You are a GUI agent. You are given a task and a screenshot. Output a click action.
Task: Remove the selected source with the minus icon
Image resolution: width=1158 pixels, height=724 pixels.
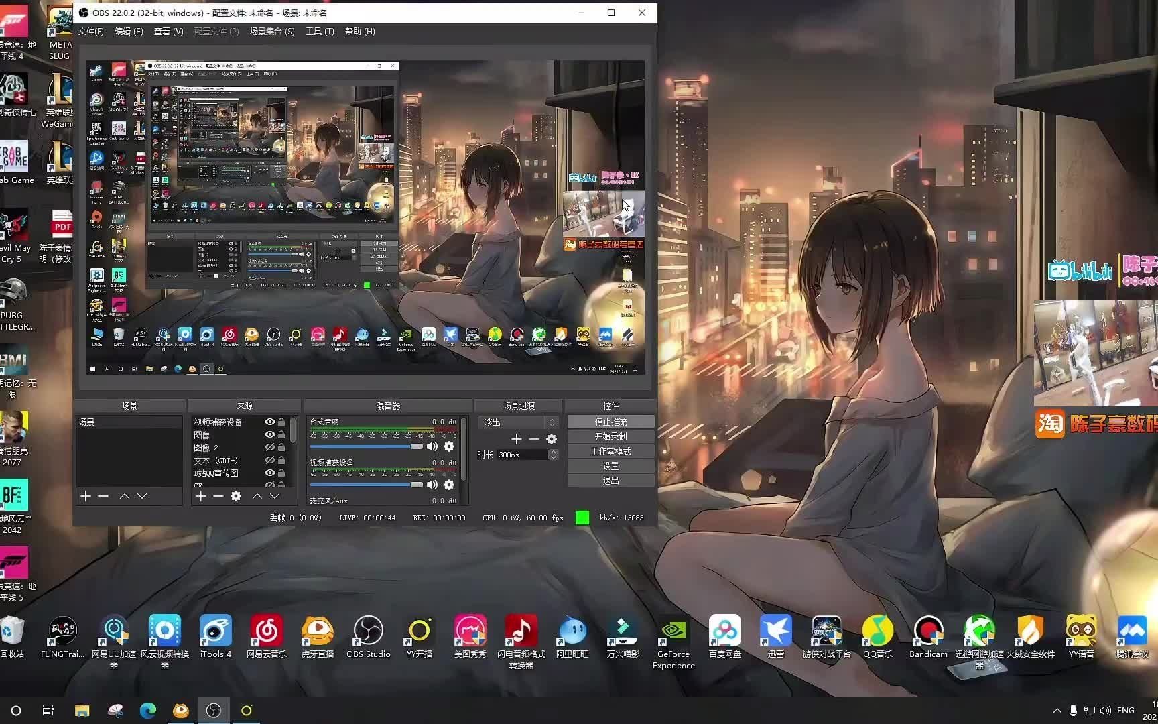218,496
